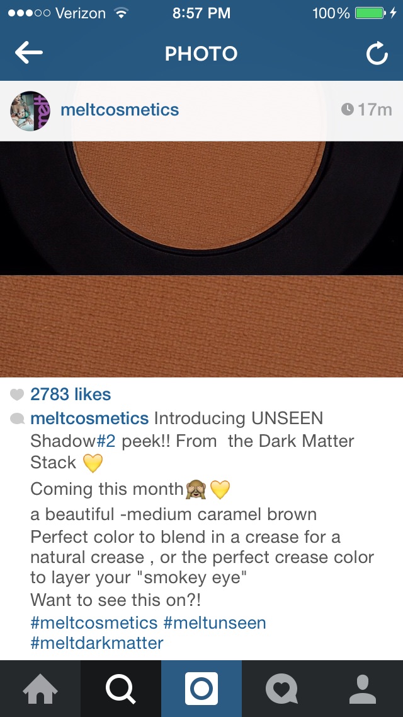Open meltcosmetics profile picture

pyautogui.click(x=30, y=110)
